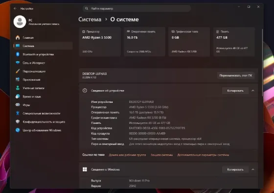Open Время и язык settings
The height and width of the screenshot is (193, 274).
tap(43, 96)
